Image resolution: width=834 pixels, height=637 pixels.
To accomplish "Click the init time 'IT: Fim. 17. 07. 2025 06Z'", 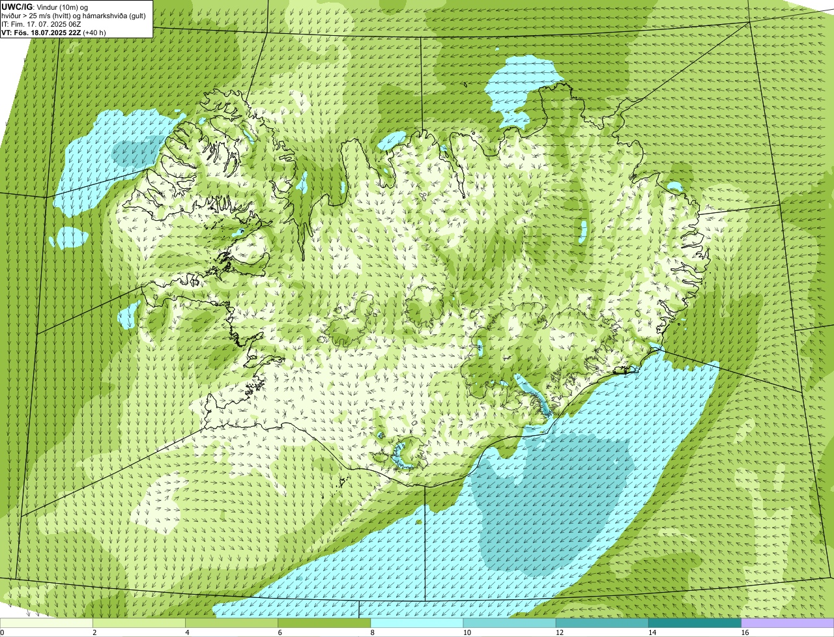I will (41, 23).
